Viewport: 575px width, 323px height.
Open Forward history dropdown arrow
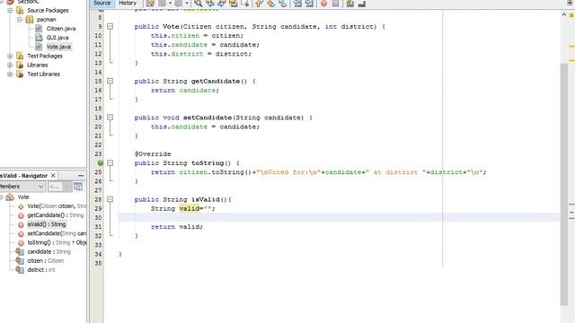[187, 4]
